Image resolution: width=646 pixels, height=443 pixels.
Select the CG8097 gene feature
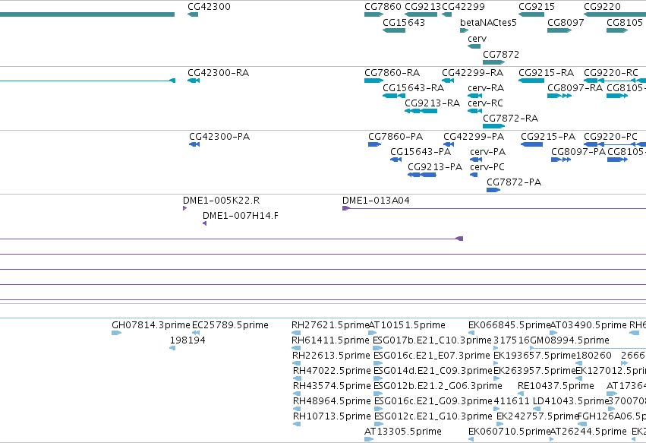[x=559, y=30]
